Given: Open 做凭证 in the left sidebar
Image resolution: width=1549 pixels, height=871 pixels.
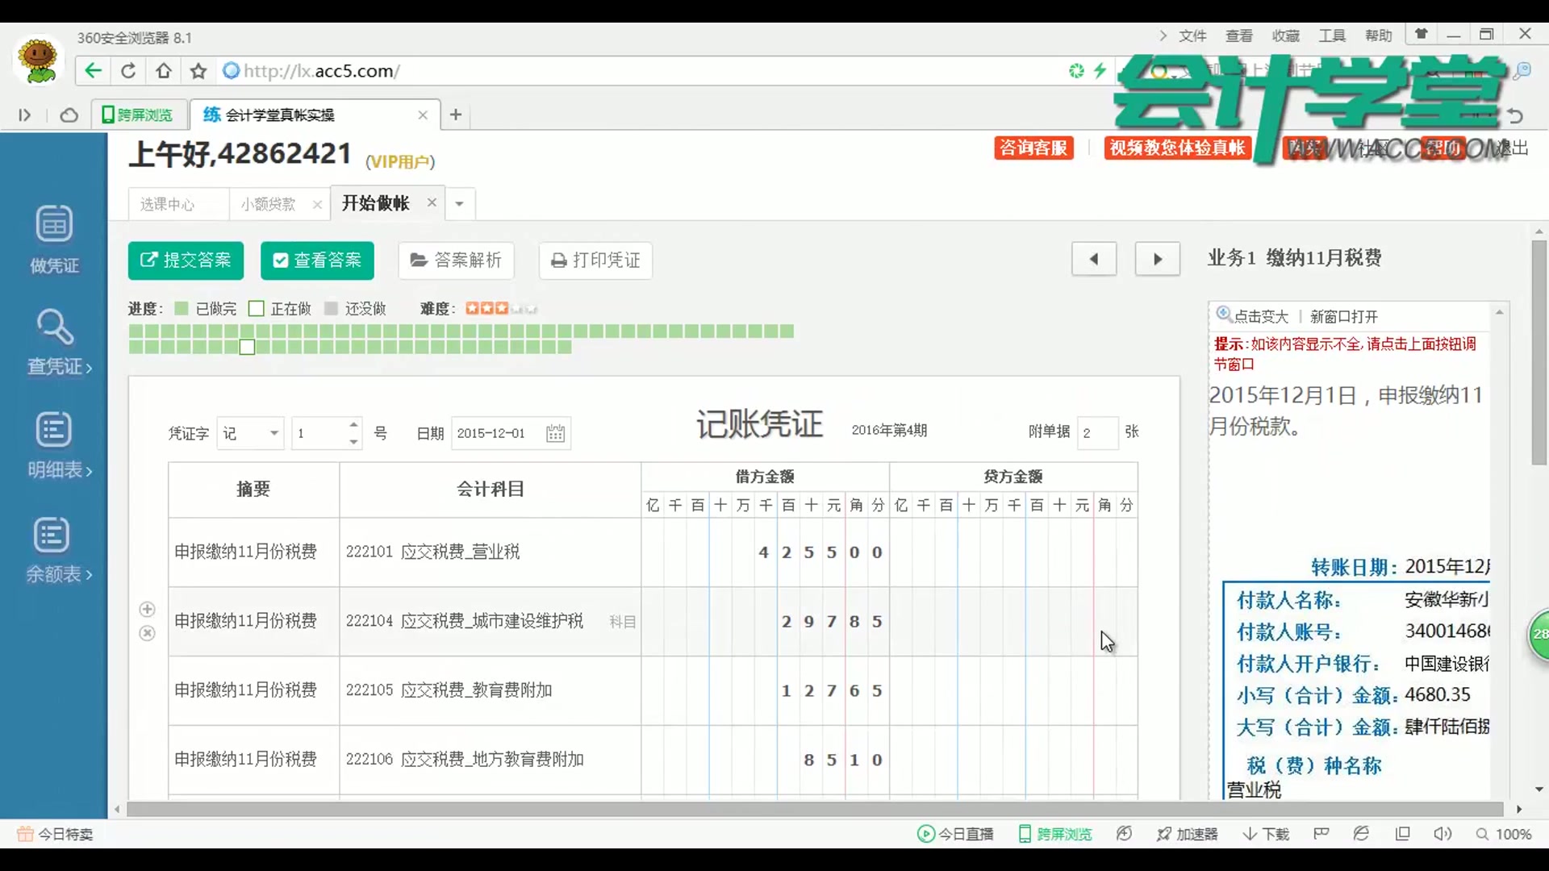Looking at the screenshot, I should tap(54, 240).
